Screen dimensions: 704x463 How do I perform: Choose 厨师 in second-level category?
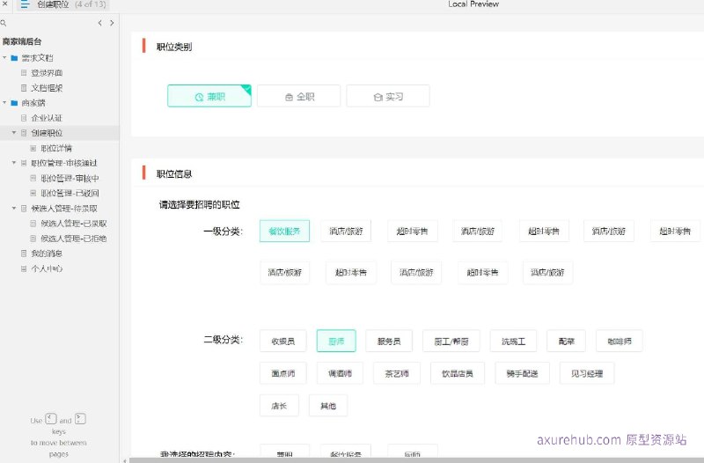pyautogui.click(x=336, y=342)
